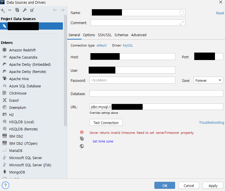
Task: Focus the URL input field
Action: pyautogui.click(x=156, y=107)
